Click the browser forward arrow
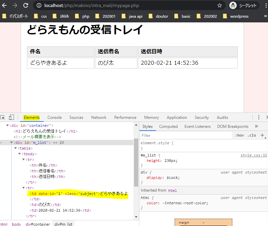 coord(15,5)
